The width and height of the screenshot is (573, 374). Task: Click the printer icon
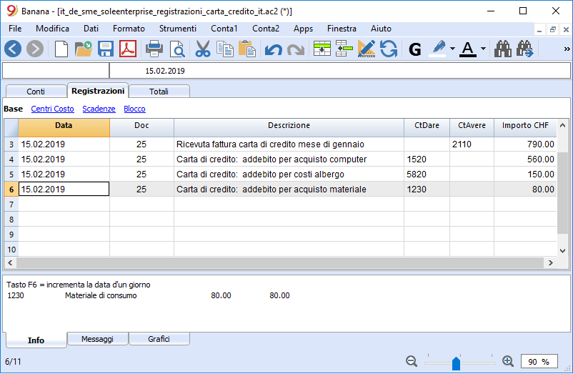coord(154,49)
